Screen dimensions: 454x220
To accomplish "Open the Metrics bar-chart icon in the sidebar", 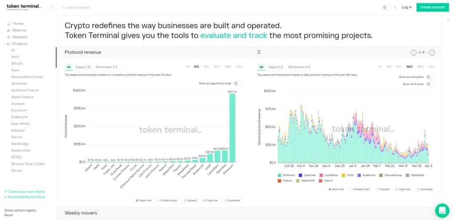I will (9, 31).
